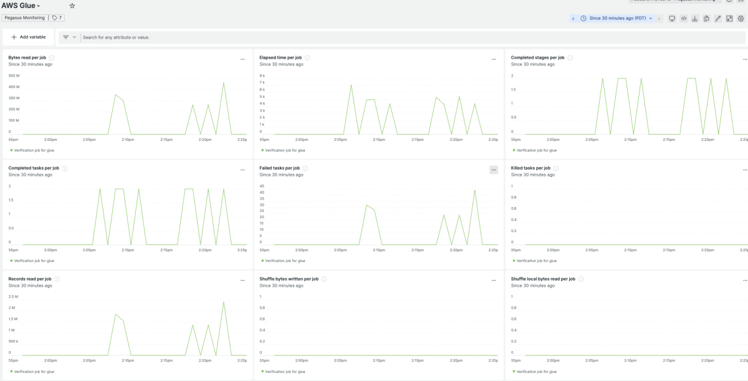Click info icon beside Elapsed time per job
The height and width of the screenshot is (381, 748).
[x=307, y=57]
